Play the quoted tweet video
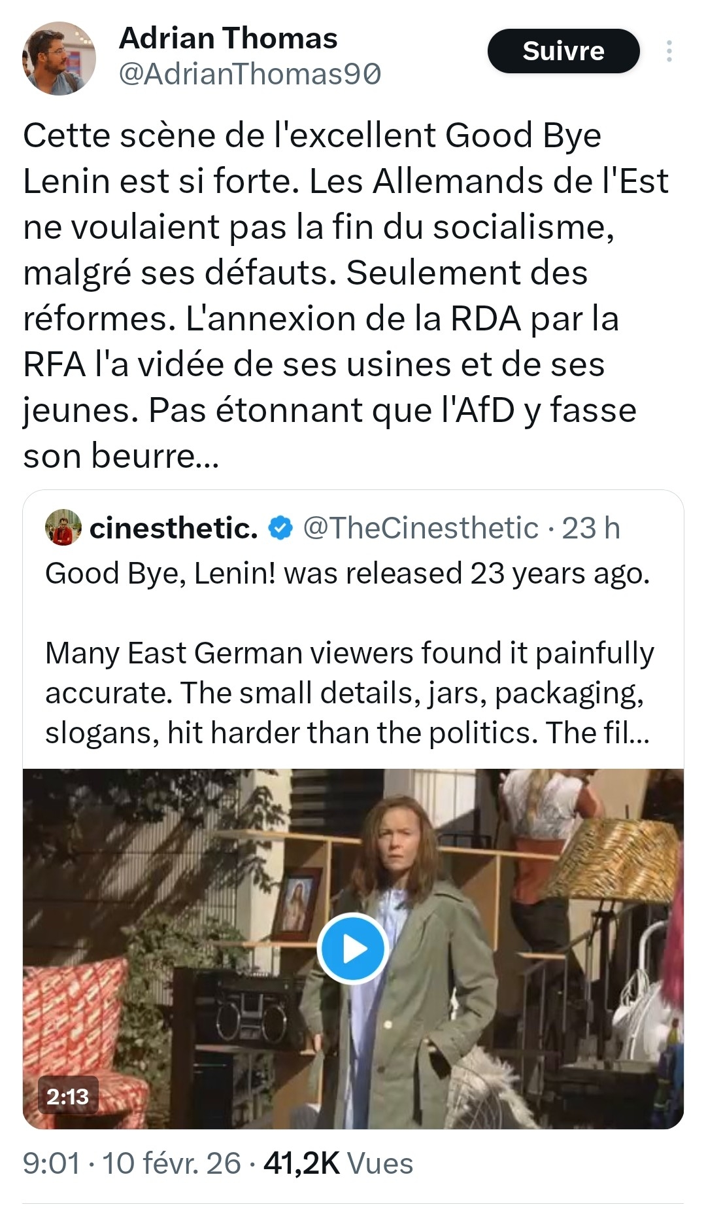This screenshot has width=706, height=1213. (353, 948)
